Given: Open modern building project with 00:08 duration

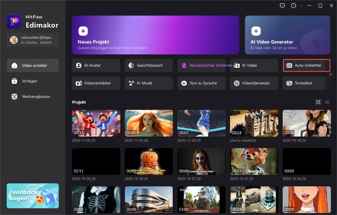Looking at the screenshot, I should coord(149,200).
